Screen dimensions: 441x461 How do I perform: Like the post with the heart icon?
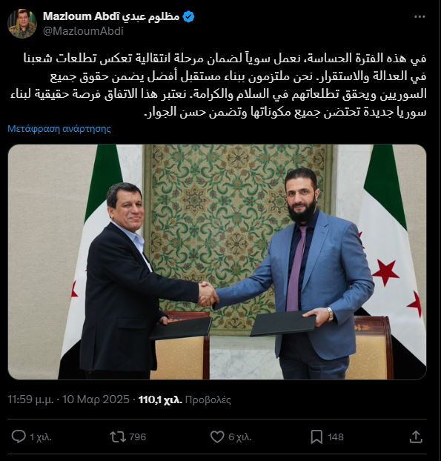tap(217, 437)
